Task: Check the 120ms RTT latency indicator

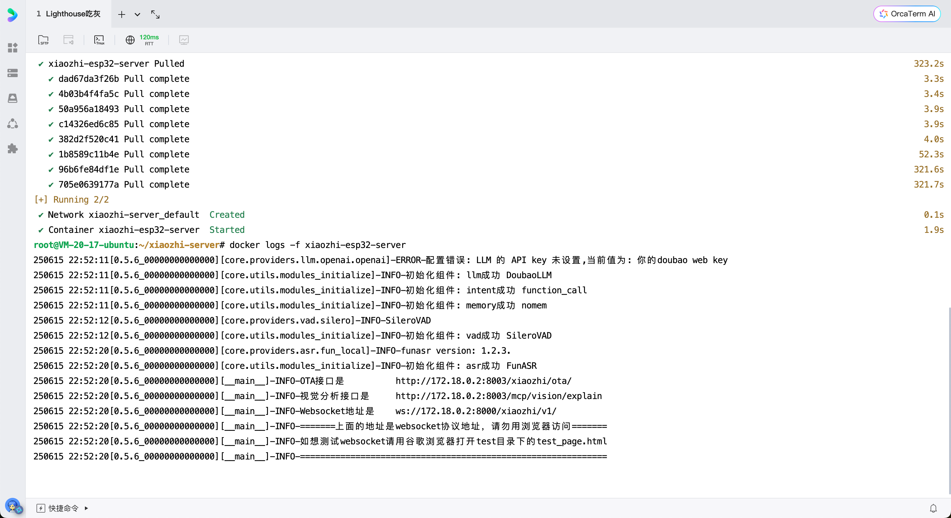Action: [x=149, y=40]
